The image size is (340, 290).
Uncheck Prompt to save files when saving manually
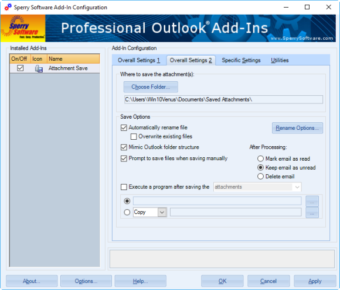(124, 158)
